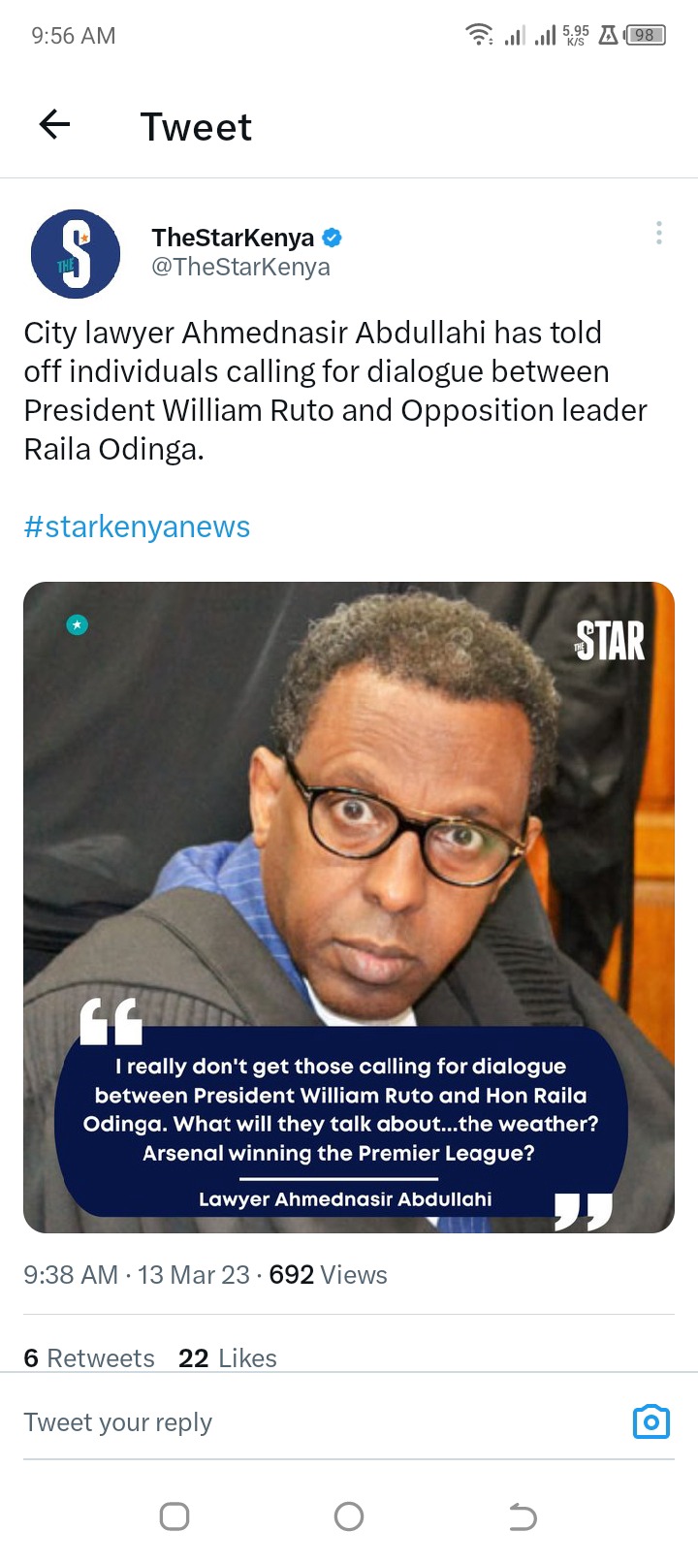The image size is (698, 1563).
Task: Open the three-dot tweet options menu
Action: click(659, 233)
